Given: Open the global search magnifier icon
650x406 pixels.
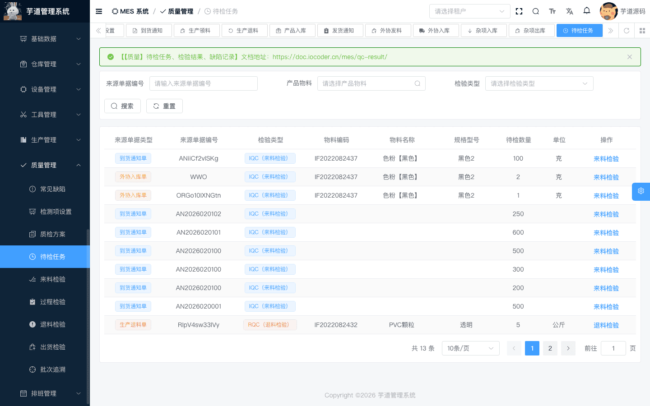Looking at the screenshot, I should (535, 11).
